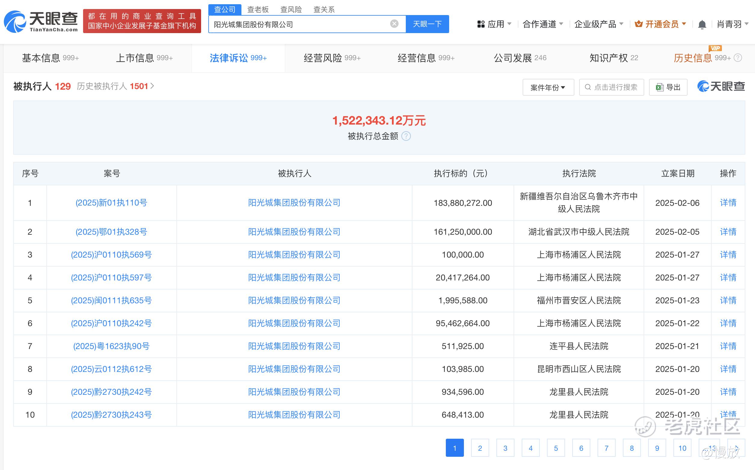Click the help icon beside 历史信息
The height and width of the screenshot is (470, 755).
pos(738,58)
